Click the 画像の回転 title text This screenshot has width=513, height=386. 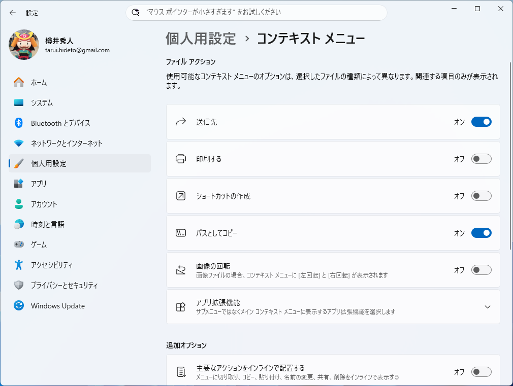(213, 266)
